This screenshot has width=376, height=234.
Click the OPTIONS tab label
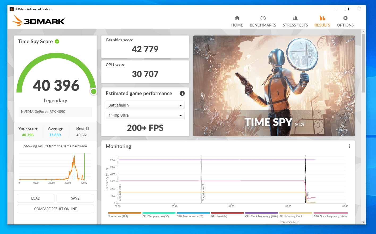(345, 25)
